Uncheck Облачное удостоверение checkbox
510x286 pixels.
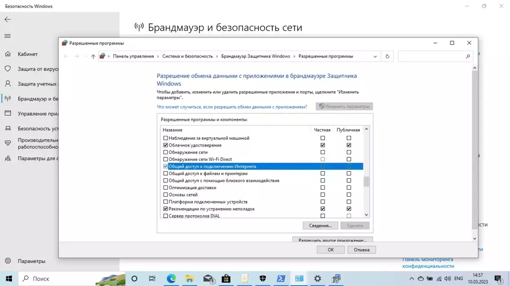[x=165, y=145]
